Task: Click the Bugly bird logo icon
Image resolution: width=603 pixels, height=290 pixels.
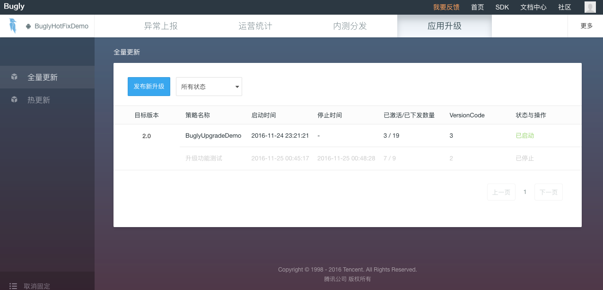Action: 12,26
